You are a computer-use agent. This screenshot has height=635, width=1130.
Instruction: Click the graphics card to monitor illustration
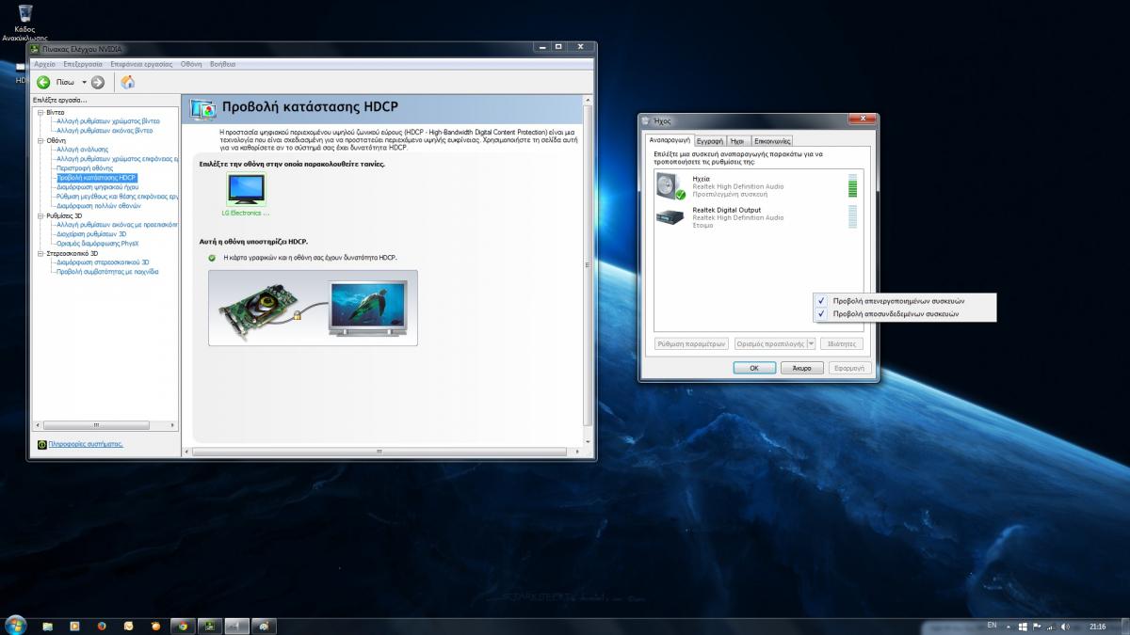(x=313, y=308)
